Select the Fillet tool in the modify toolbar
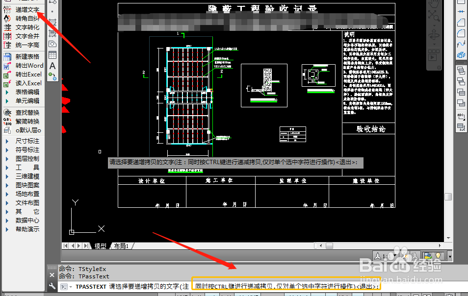Viewport: 468px width, 296px height. coord(461,33)
